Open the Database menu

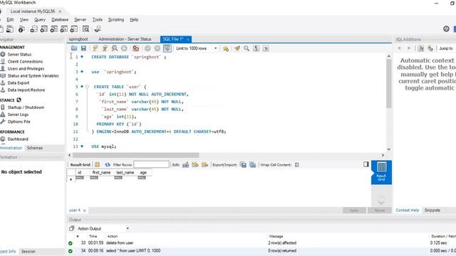(60, 19)
